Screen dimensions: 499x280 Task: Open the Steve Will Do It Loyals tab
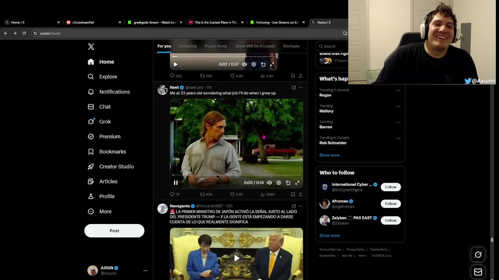click(x=255, y=46)
